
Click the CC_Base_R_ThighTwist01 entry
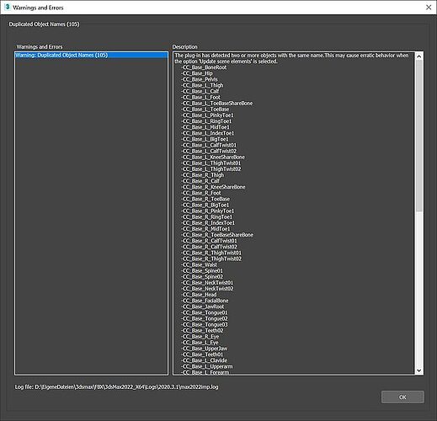point(211,253)
